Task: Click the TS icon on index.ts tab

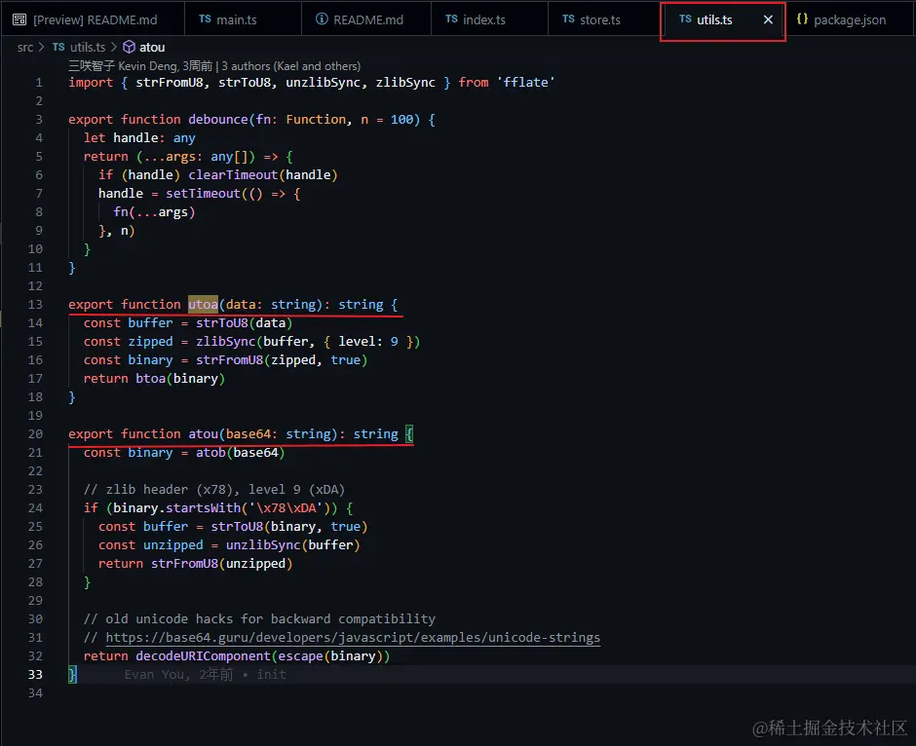Action: (451, 19)
